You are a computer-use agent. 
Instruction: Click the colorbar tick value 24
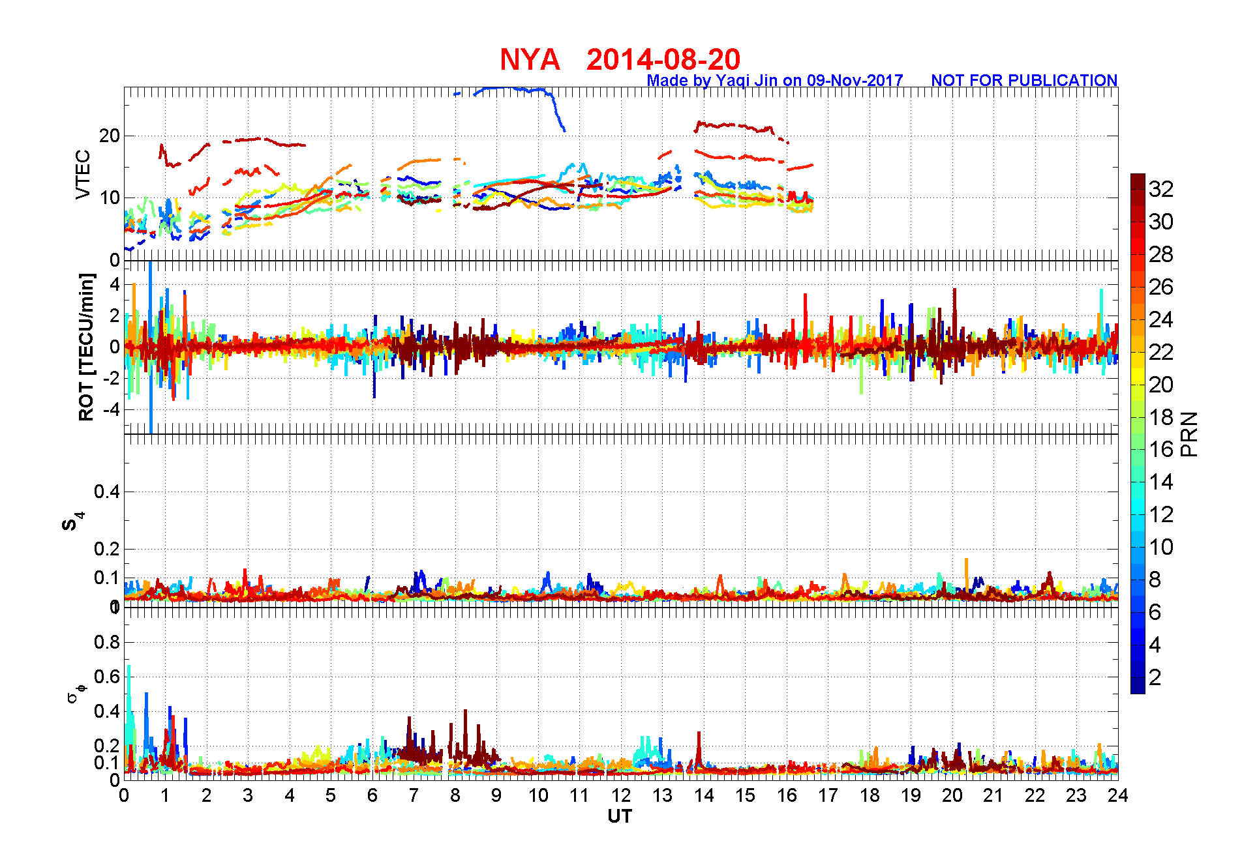(x=1161, y=319)
